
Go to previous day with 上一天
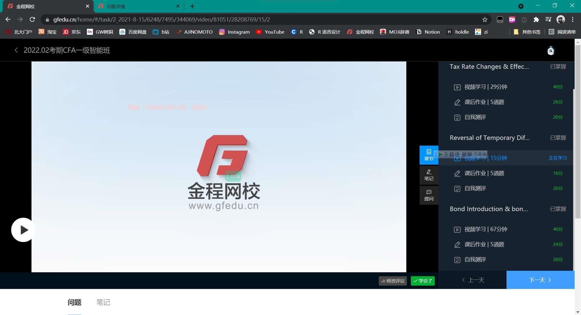point(473,280)
